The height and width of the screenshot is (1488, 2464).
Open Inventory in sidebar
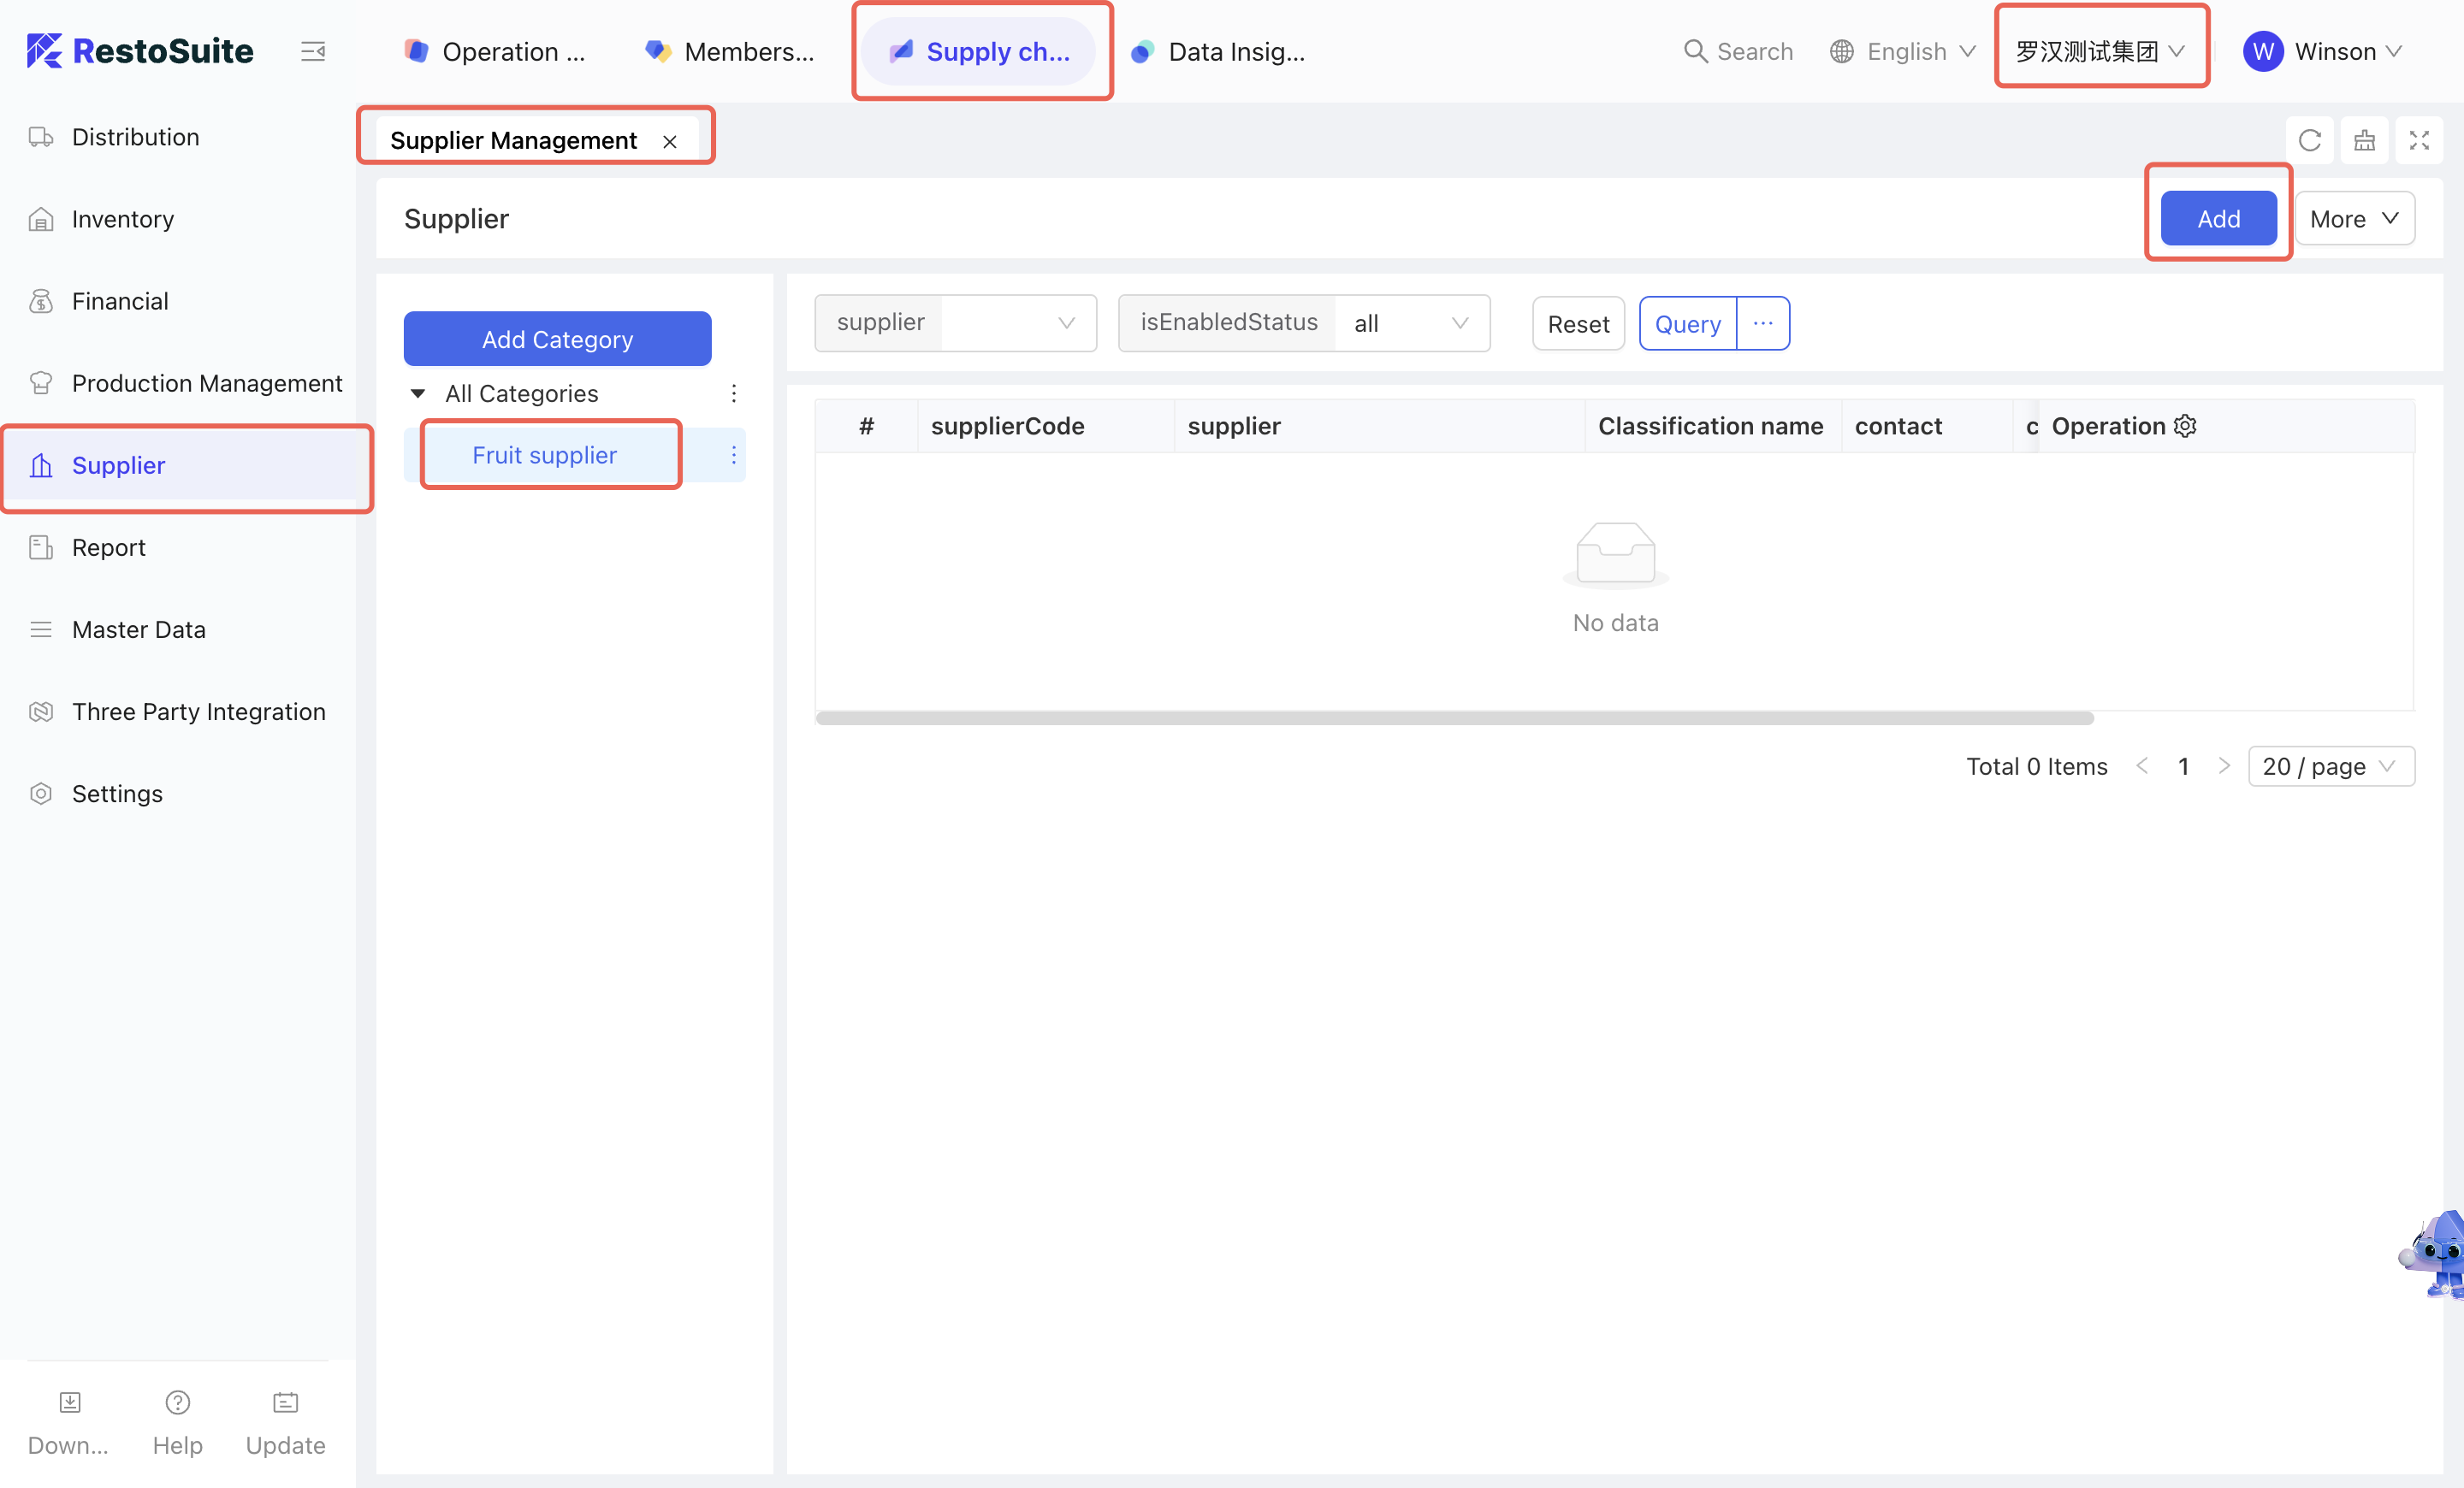122,219
